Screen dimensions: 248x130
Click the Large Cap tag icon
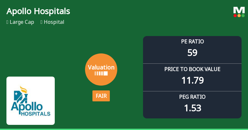point(7,22)
